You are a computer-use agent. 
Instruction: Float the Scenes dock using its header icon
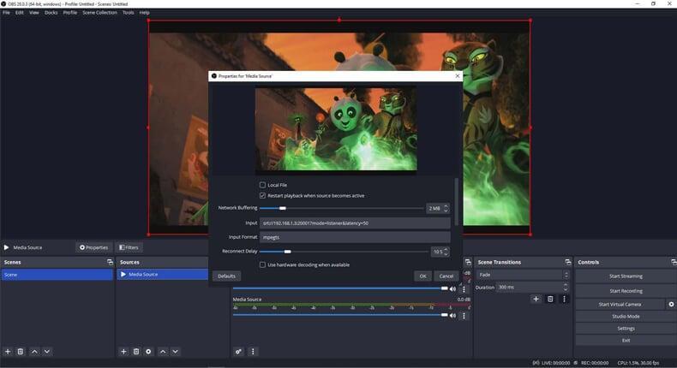110,262
